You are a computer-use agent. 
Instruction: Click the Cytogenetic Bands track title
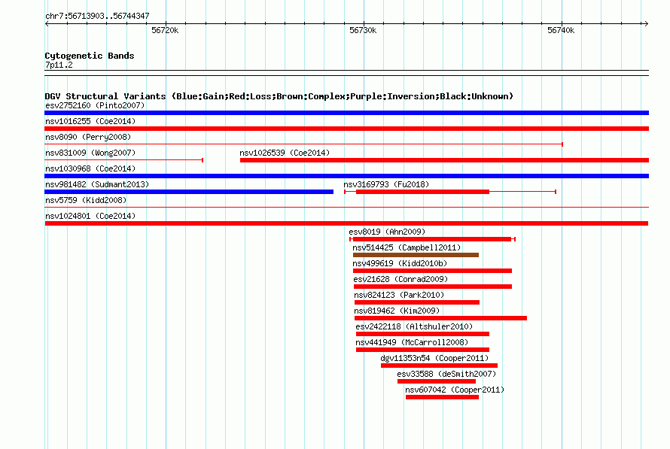90,56
